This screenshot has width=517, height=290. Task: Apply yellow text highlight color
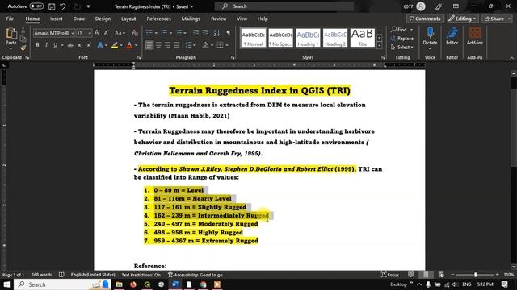(115, 45)
